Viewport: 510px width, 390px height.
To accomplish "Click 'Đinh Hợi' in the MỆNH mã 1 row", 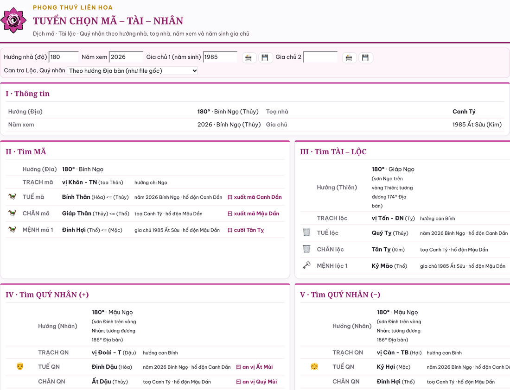I will pos(74,230).
